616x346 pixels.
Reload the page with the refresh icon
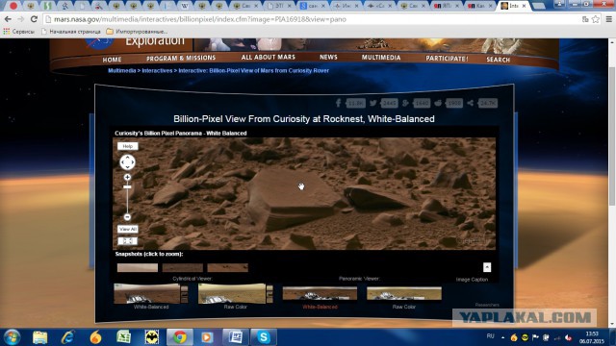coord(34,19)
